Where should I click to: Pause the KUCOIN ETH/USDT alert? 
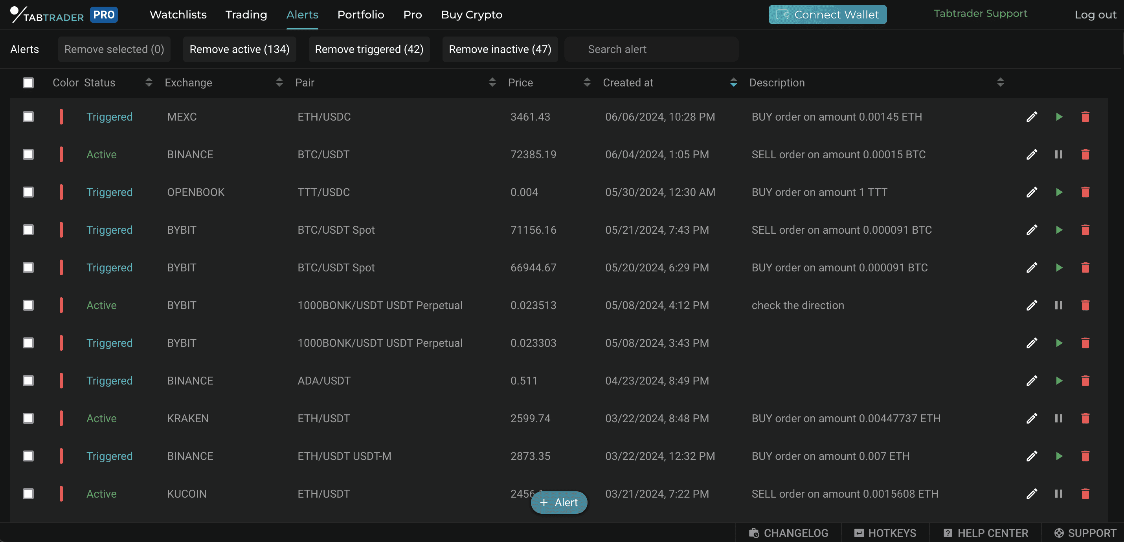(x=1058, y=494)
